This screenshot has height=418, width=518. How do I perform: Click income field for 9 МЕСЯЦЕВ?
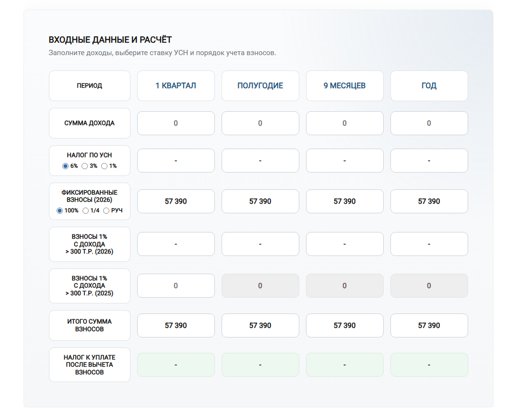pos(344,123)
